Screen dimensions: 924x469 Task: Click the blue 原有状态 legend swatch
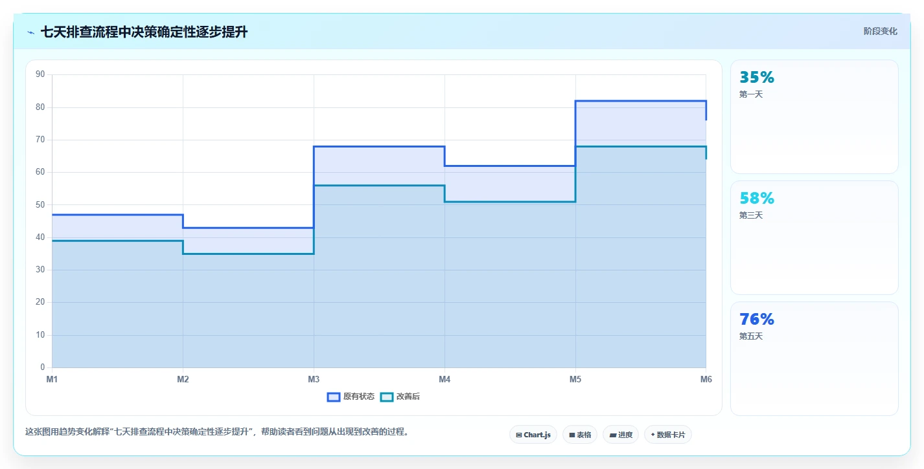(334, 397)
